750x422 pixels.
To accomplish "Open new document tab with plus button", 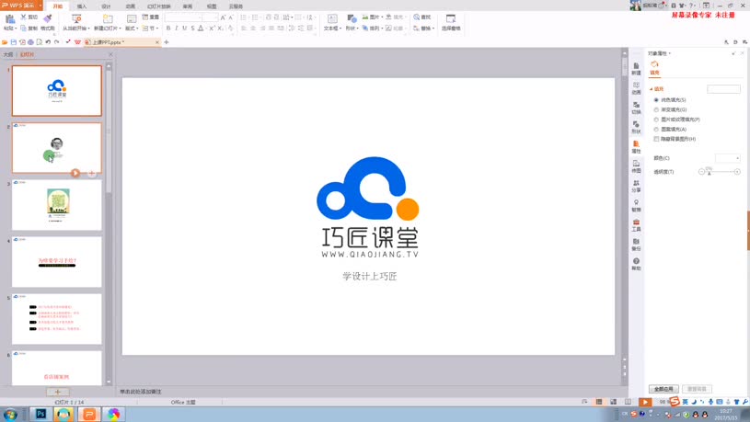I will point(167,42).
